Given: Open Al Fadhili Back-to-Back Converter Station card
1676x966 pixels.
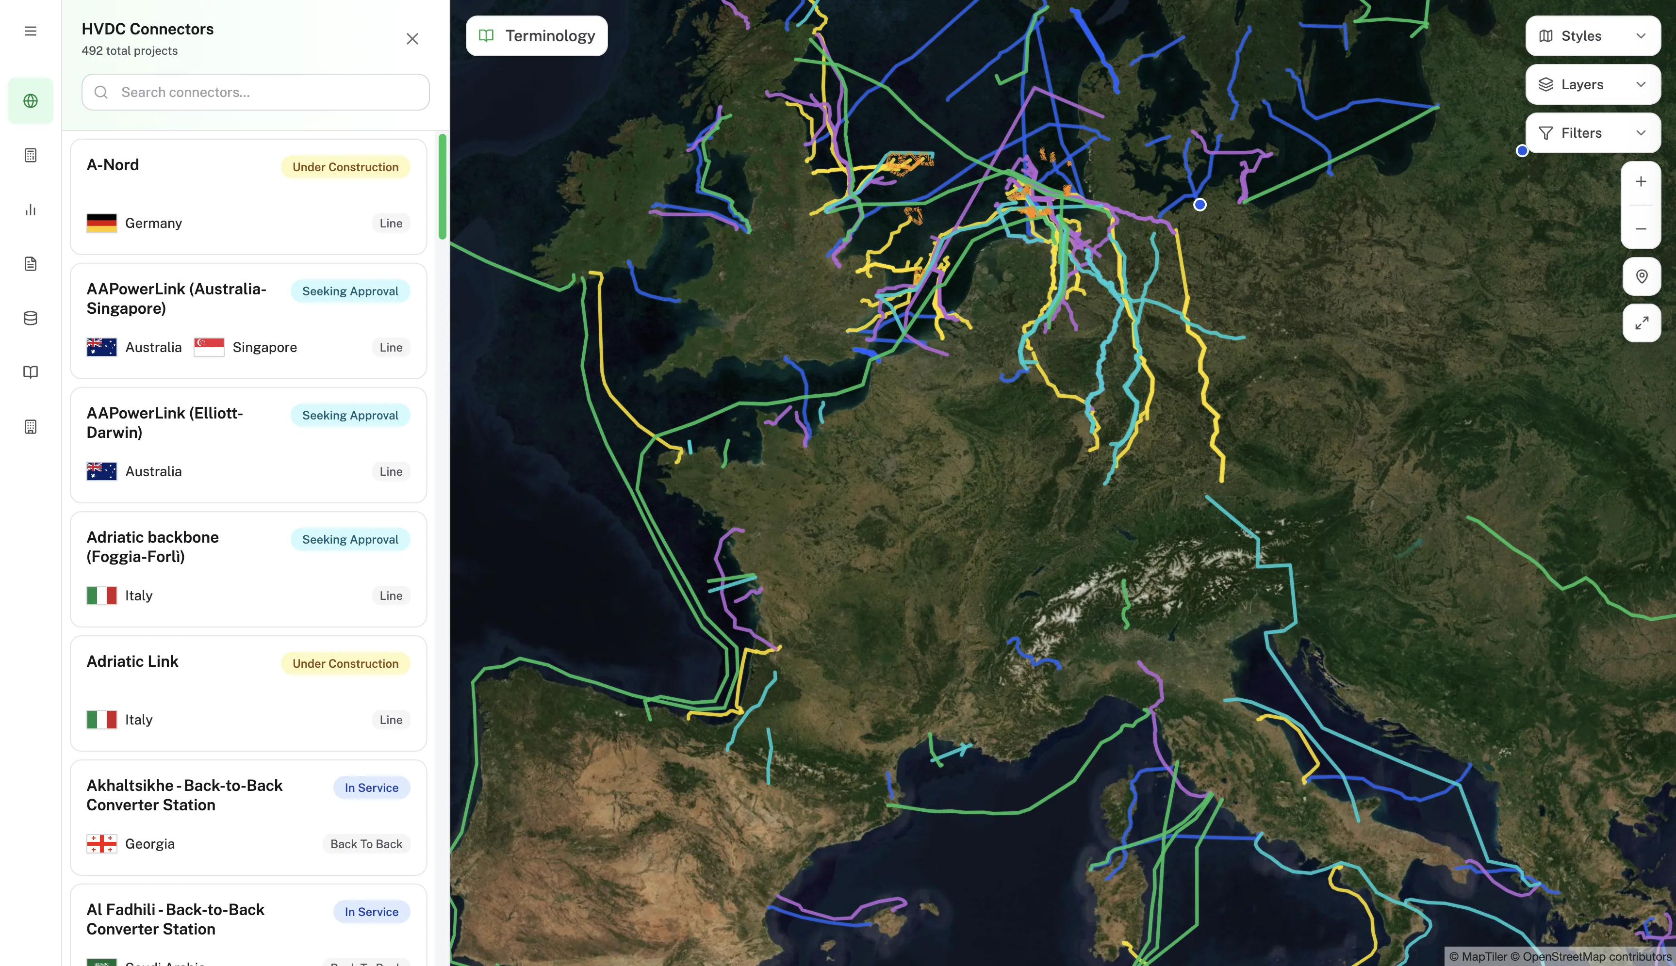Looking at the screenshot, I should (248, 925).
